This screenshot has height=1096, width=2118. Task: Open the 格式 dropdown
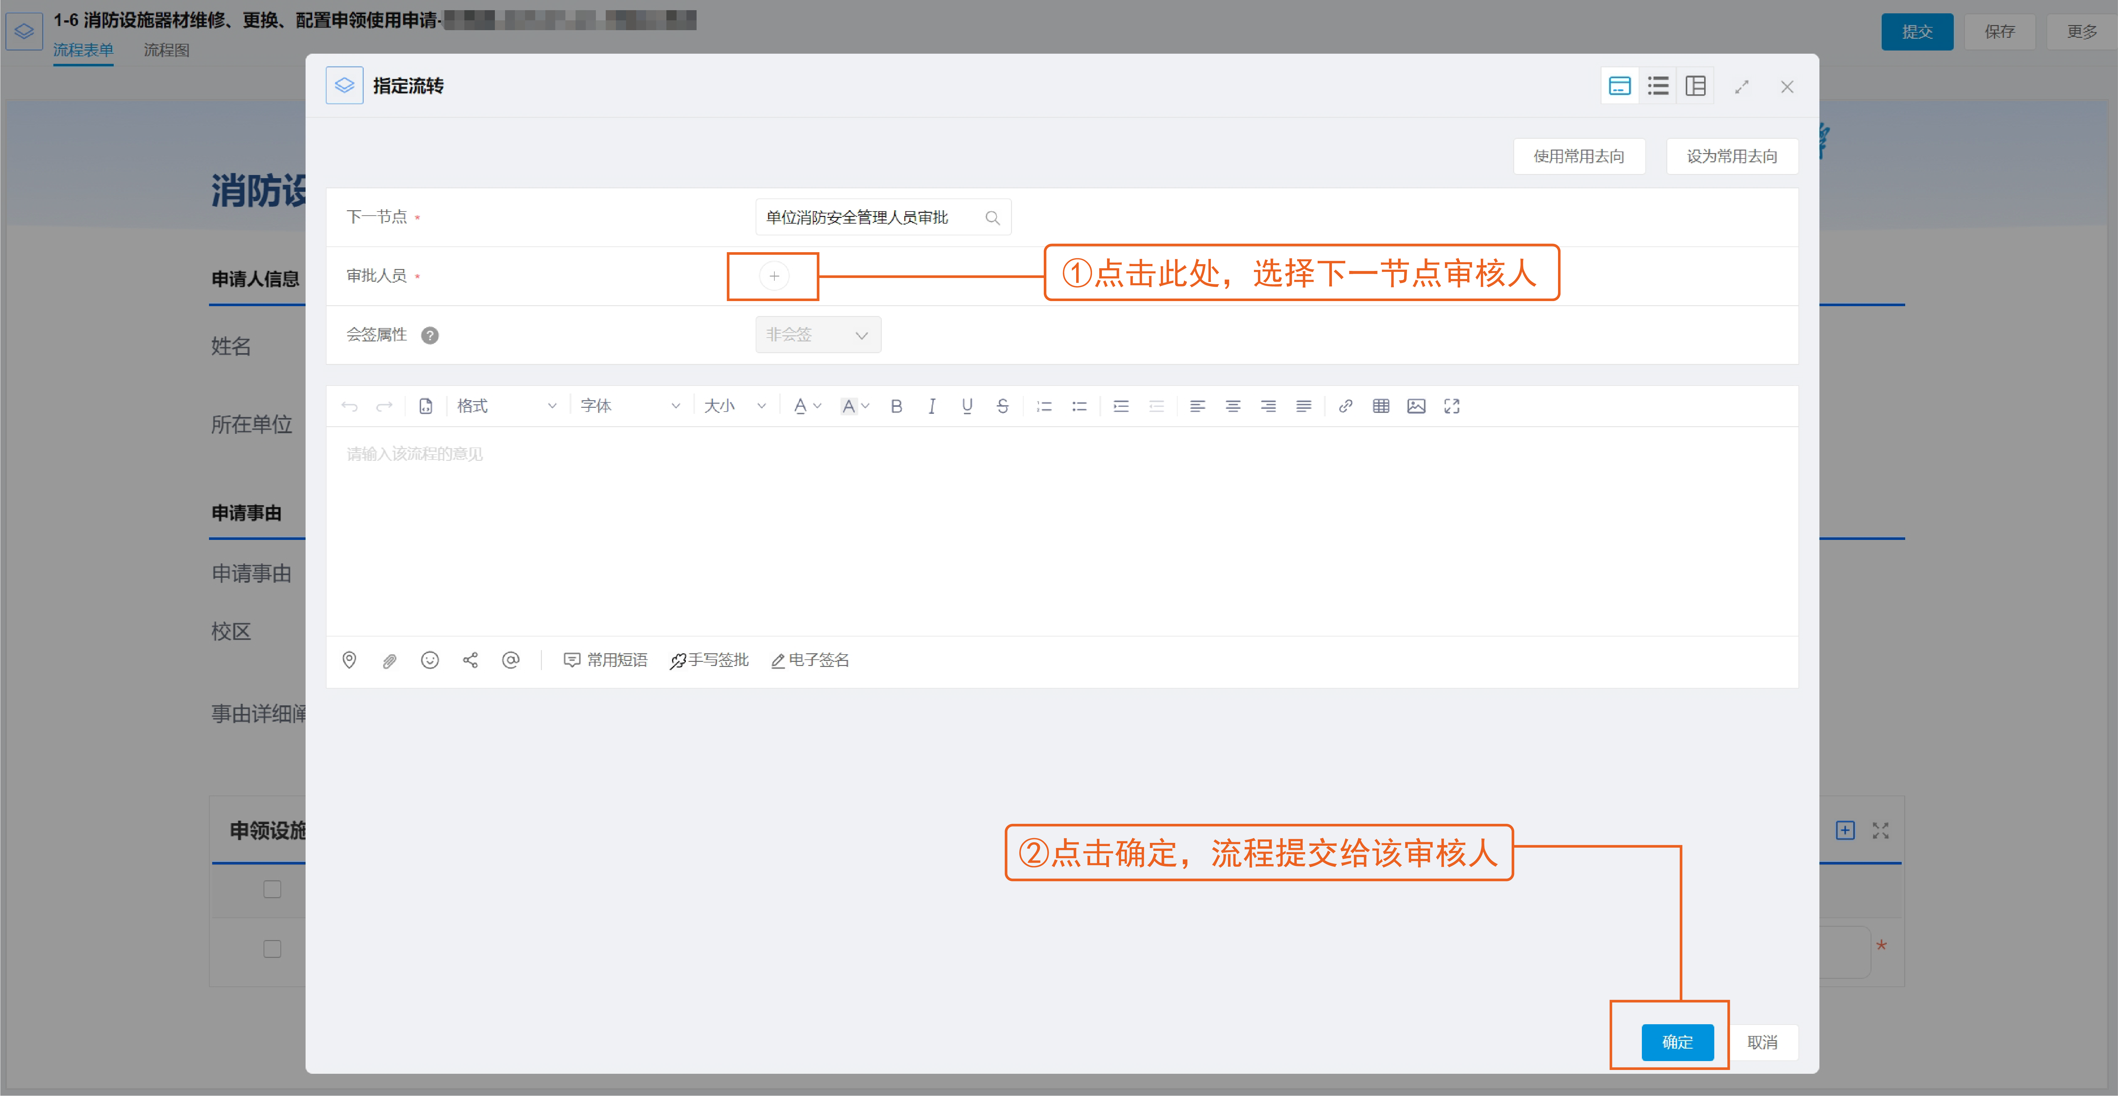(507, 406)
